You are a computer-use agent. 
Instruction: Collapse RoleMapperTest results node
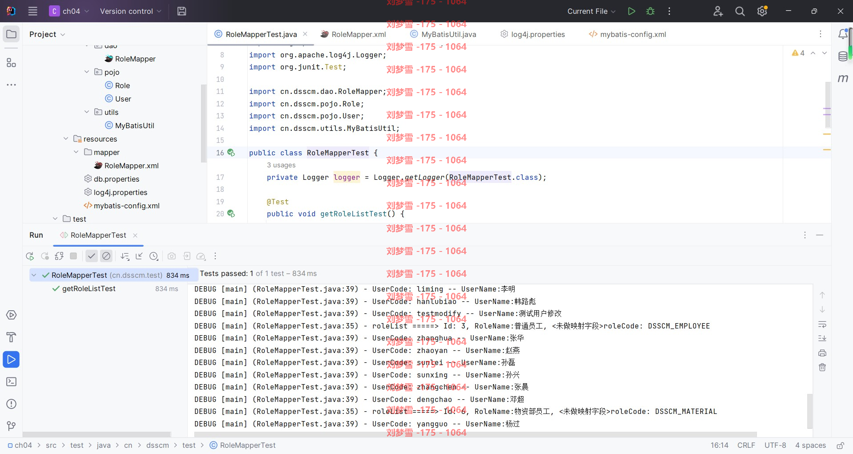[x=34, y=275]
